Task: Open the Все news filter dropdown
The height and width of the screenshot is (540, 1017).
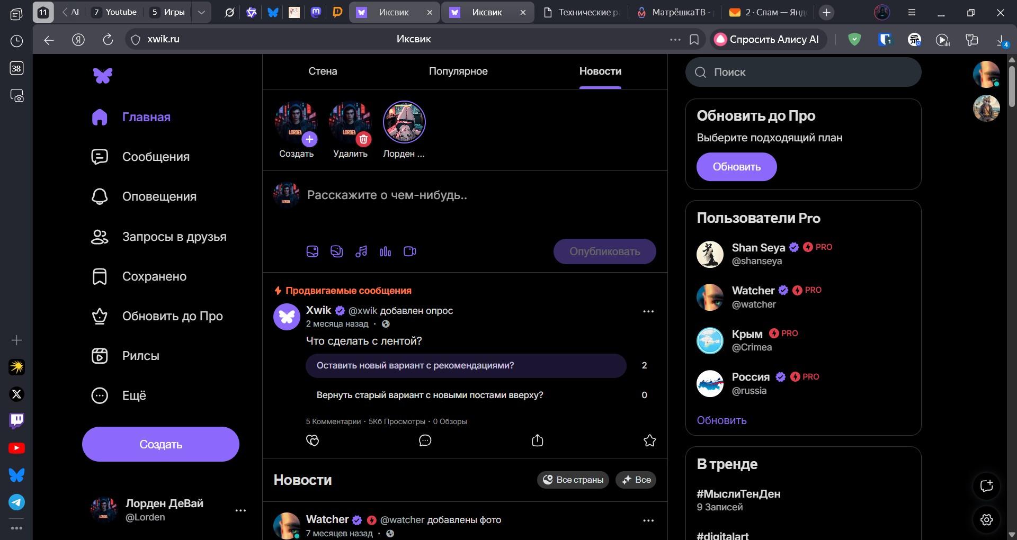Action: tap(636, 480)
